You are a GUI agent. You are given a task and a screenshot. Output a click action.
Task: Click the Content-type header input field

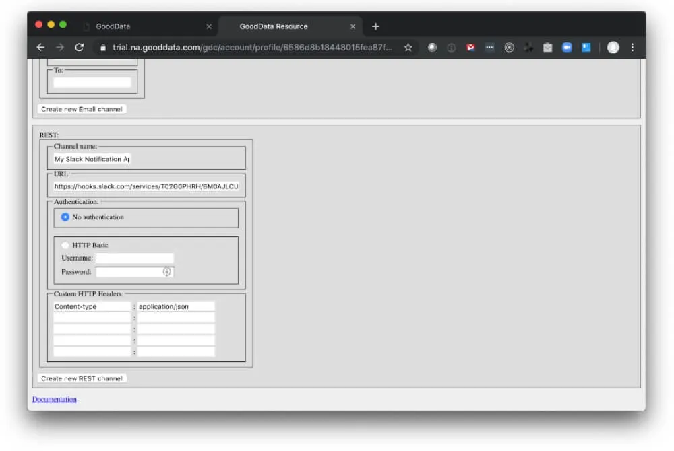(92, 306)
